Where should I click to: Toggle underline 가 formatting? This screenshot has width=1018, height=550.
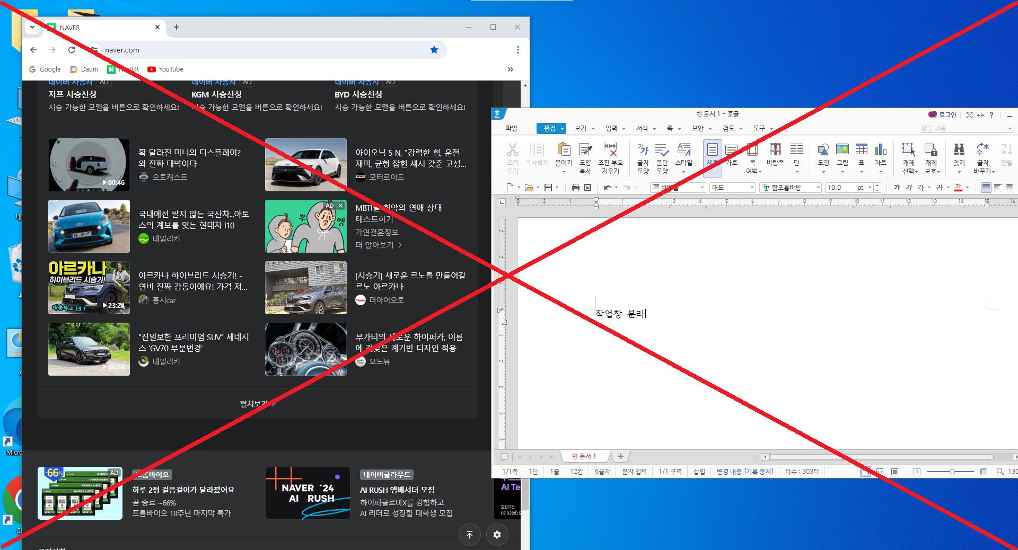(x=920, y=188)
